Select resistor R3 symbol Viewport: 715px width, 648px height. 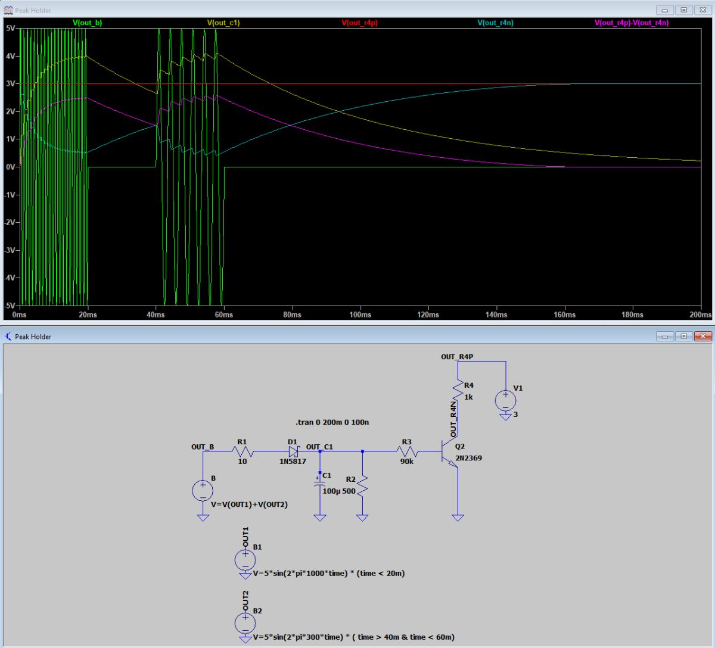(406, 453)
